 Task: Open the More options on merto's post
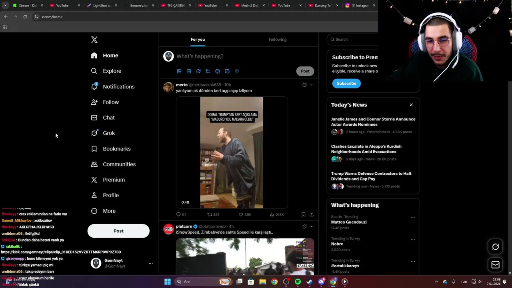click(x=312, y=85)
